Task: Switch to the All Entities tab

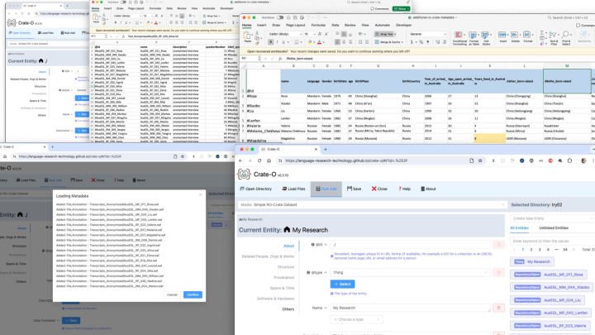Action: pyautogui.click(x=519, y=228)
